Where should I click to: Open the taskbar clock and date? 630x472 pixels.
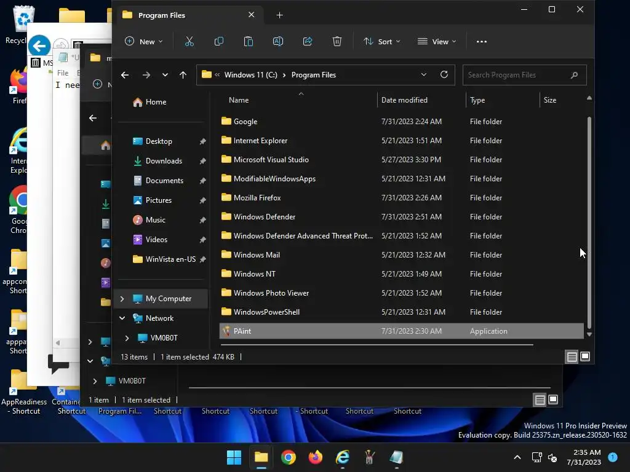[x=584, y=457]
